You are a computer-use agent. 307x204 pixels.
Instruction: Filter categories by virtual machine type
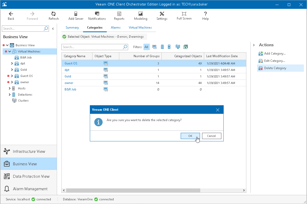tap(154, 47)
